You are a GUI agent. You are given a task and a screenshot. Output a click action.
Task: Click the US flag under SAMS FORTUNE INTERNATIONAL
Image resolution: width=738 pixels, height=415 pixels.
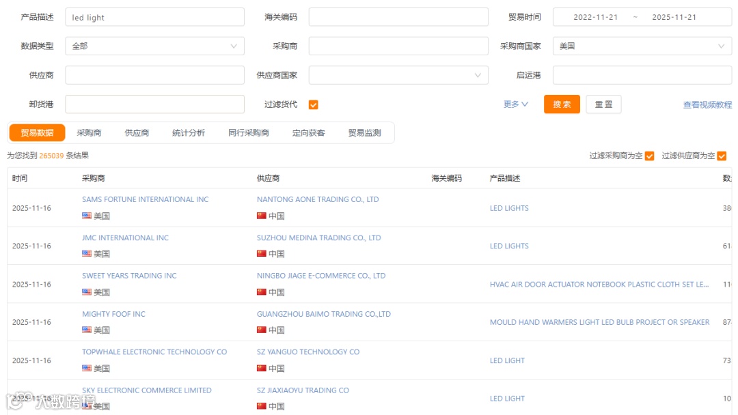(87, 216)
